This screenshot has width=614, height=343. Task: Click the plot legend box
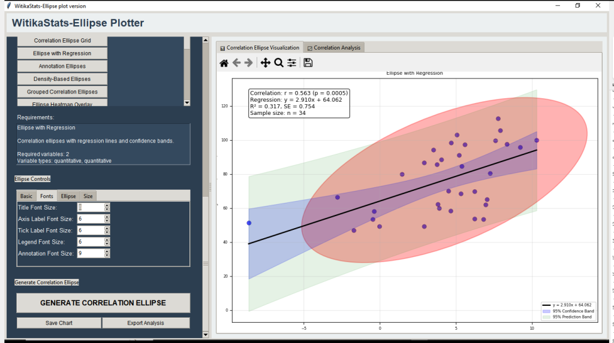[568, 311]
